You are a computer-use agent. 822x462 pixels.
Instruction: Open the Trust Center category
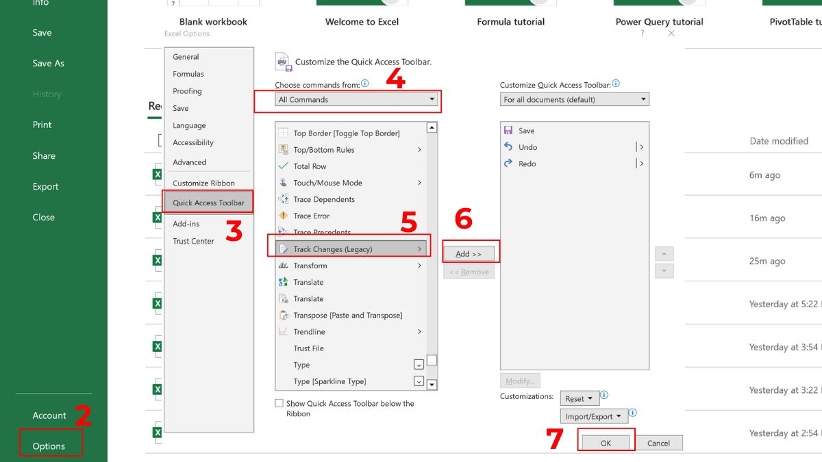pyautogui.click(x=192, y=241)
